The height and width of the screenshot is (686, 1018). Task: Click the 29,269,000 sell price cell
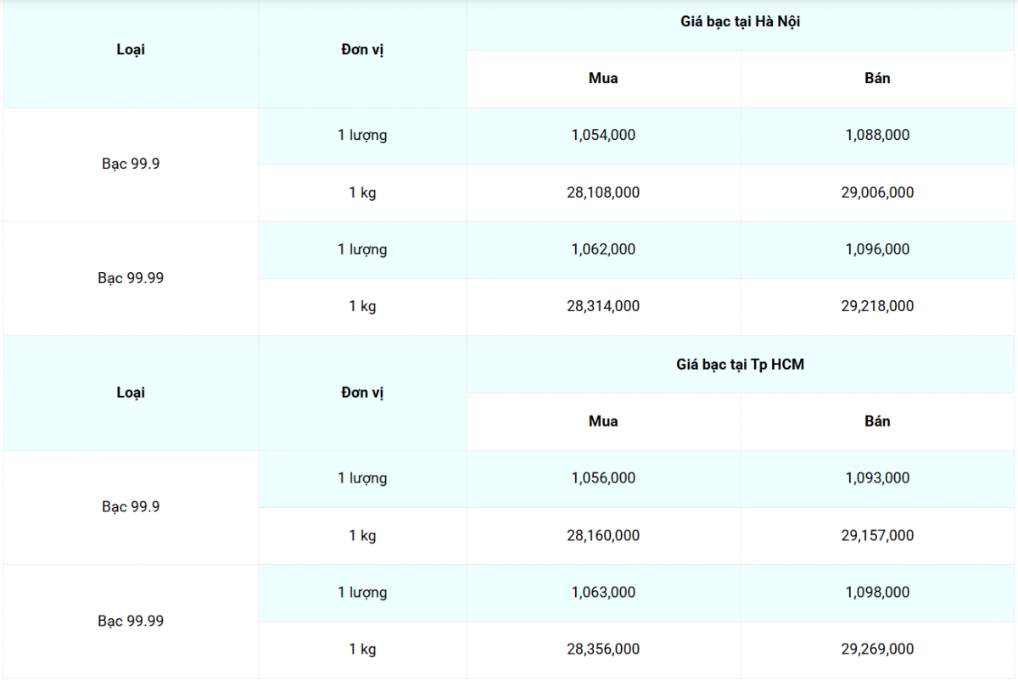[877, 650]
